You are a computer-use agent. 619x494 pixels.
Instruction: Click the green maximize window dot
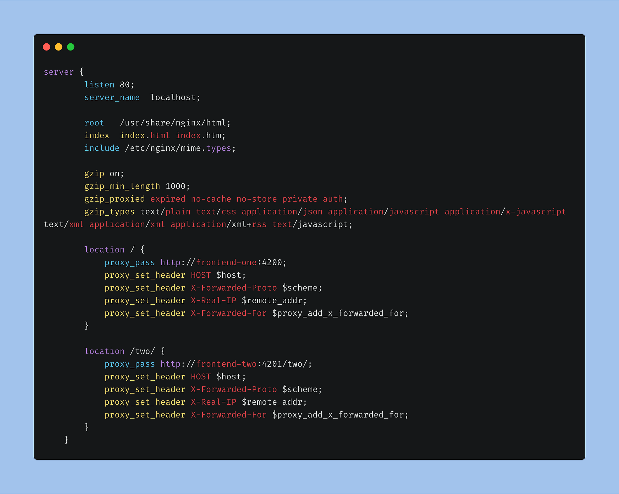(71, 47)
